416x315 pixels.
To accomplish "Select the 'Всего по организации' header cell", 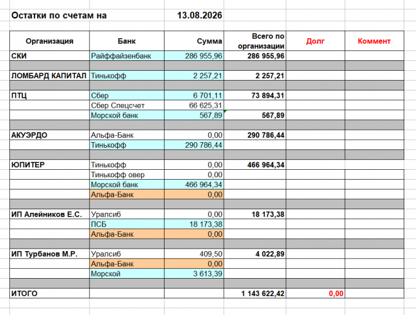I will coord(255,41).
